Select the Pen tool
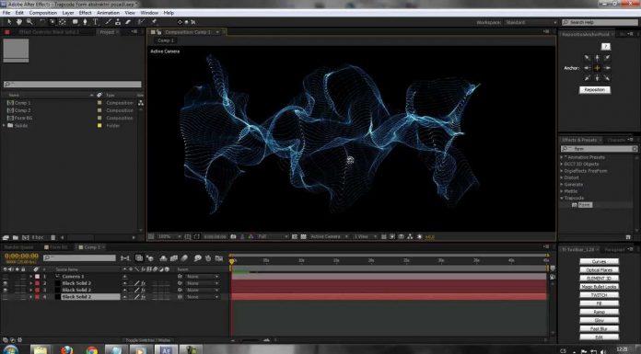 coord(85,22)
